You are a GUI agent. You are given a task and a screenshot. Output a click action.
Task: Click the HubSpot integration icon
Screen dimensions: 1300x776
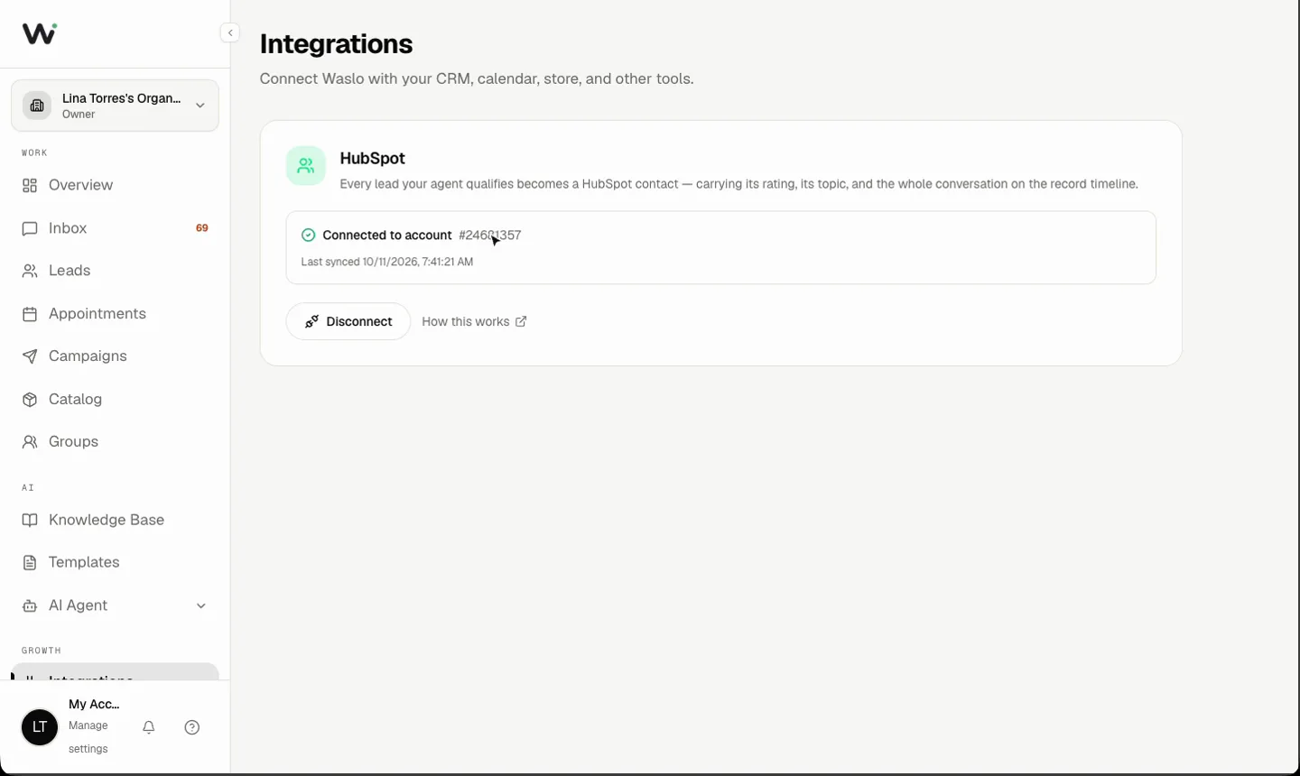(306, 166)
